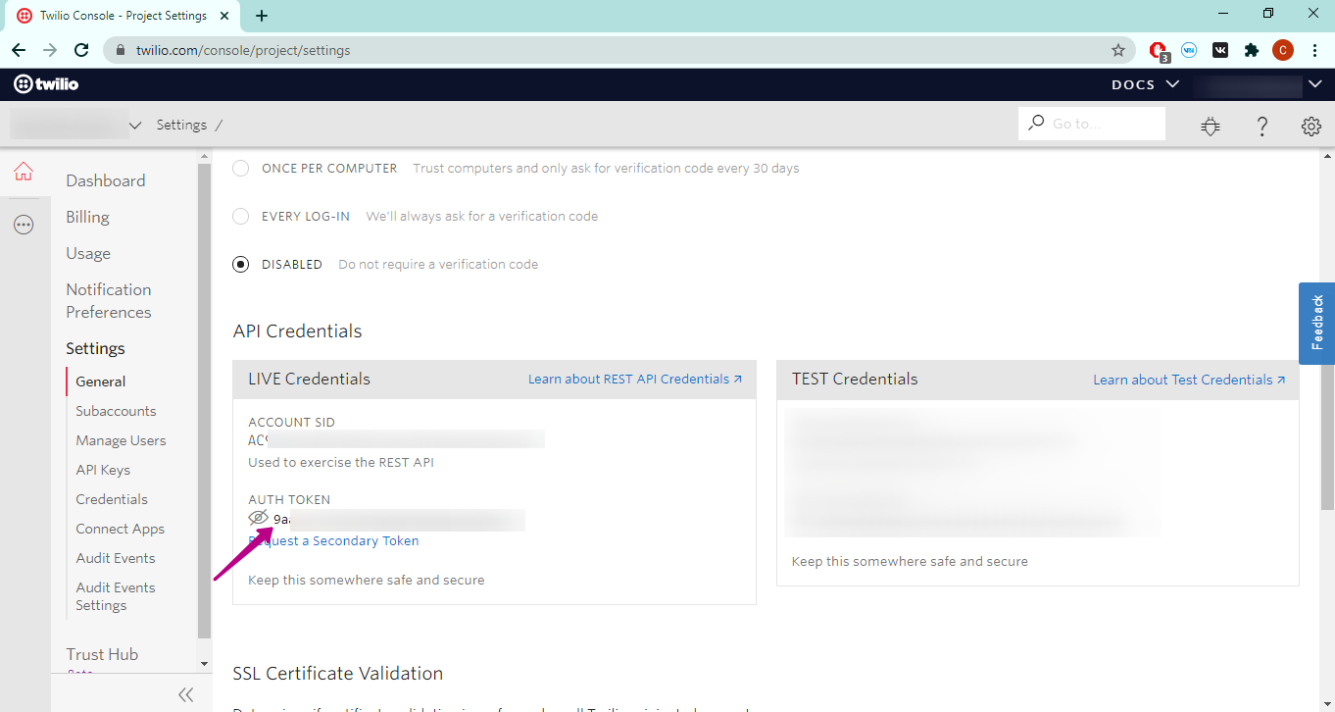This screenshot has height=712, width=1335.
Task: Select Once Per Computer radio button
Action: pyautogui.click(x=240, y=169)
